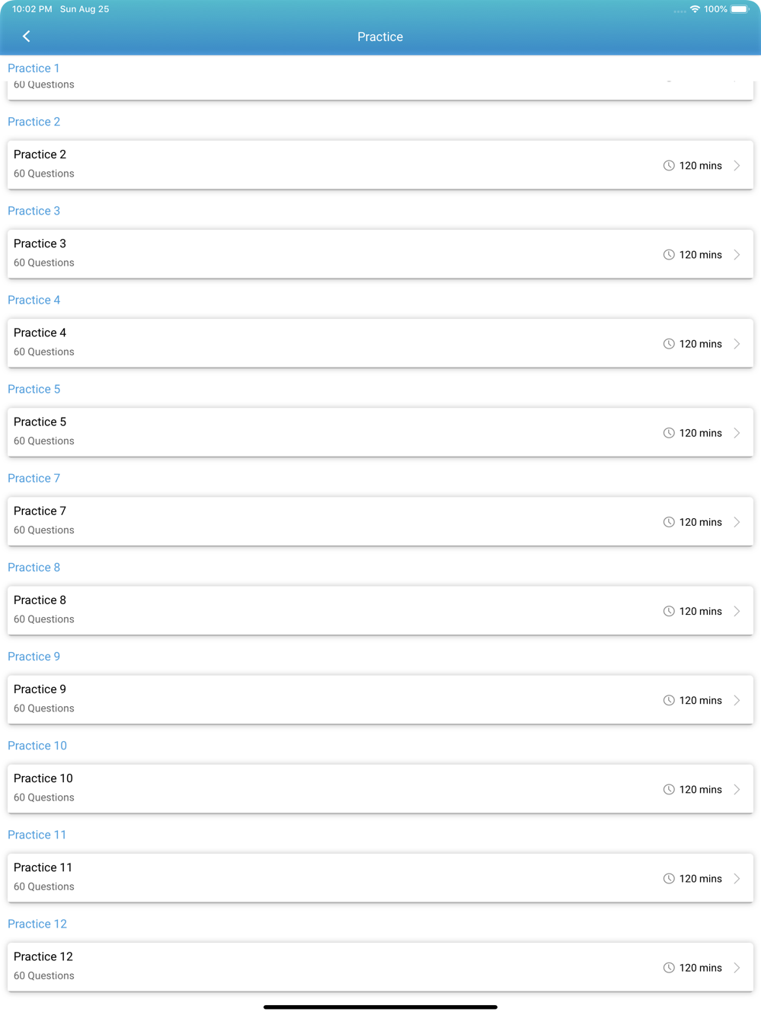Click the blue Practice 12 section header
The width and height of the screenshot is (761, 1015).
click(x=37, y=924)
